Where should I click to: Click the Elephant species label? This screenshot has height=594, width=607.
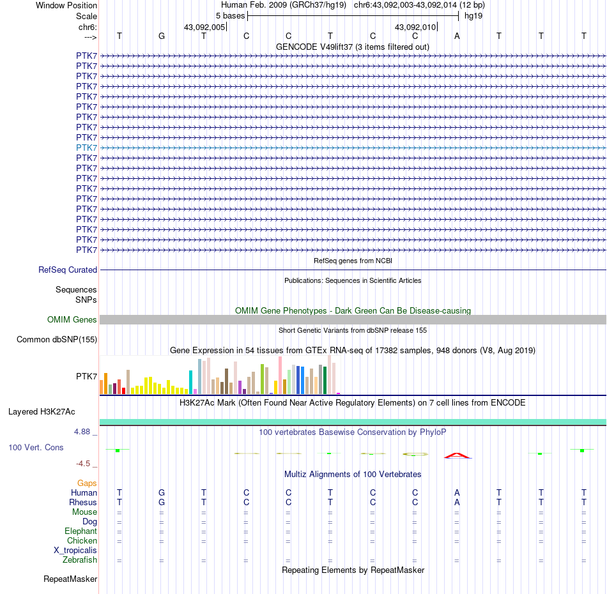pos(81,531)
